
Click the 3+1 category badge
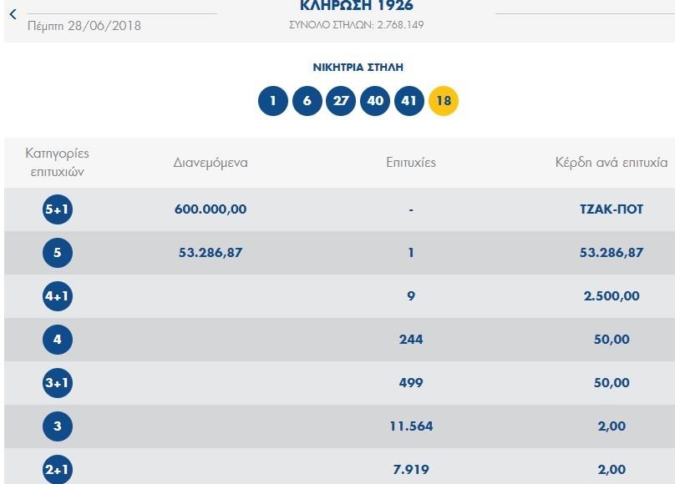tap(58, 383)
